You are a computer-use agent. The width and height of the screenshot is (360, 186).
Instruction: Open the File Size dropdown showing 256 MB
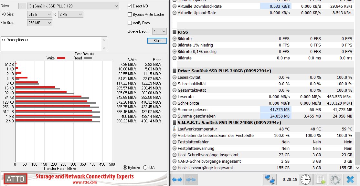pyautogui.click(x=39, y=23)
